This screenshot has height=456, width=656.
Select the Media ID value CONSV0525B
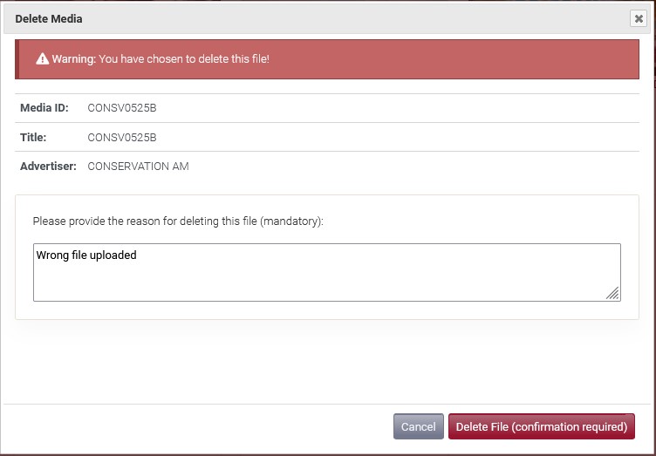pyautogui.click(x=122, y=108)
